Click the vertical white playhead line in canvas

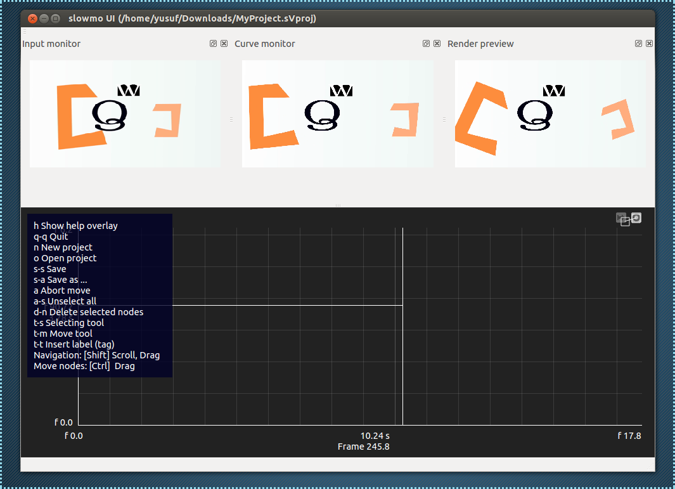click(402, 327)
